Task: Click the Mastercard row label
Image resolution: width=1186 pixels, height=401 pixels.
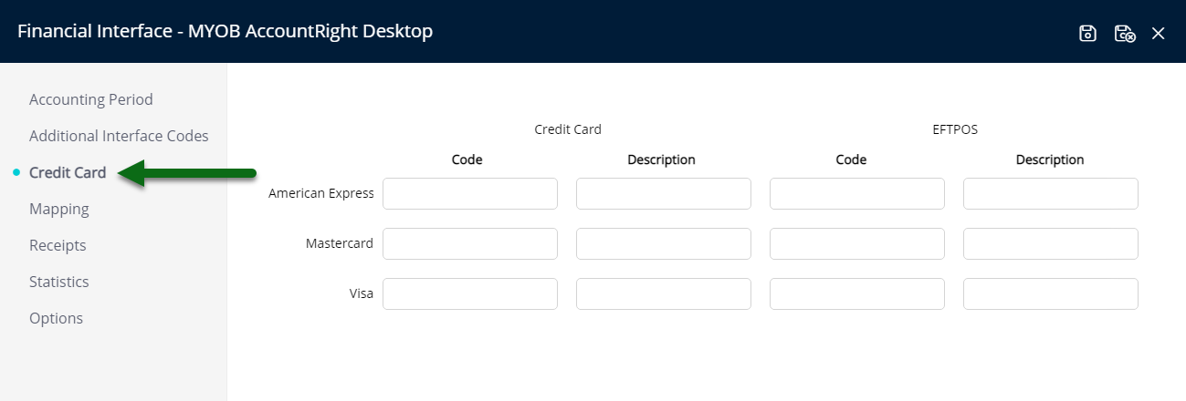Action: [340, 243]
